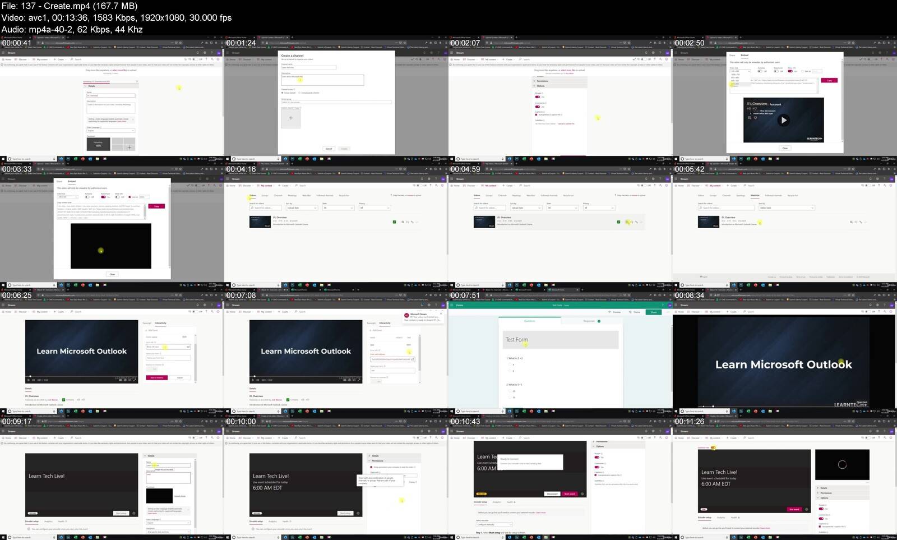Open Groups tab in 00:04:16 frame
Viewport: 897px width, 540px height.
[x=265, y=195]
